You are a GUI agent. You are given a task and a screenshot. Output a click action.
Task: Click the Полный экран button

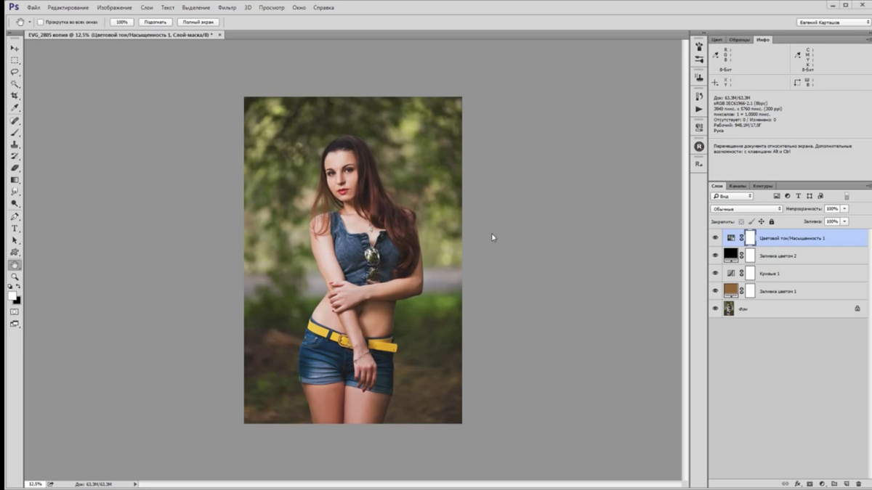(198, 22)
